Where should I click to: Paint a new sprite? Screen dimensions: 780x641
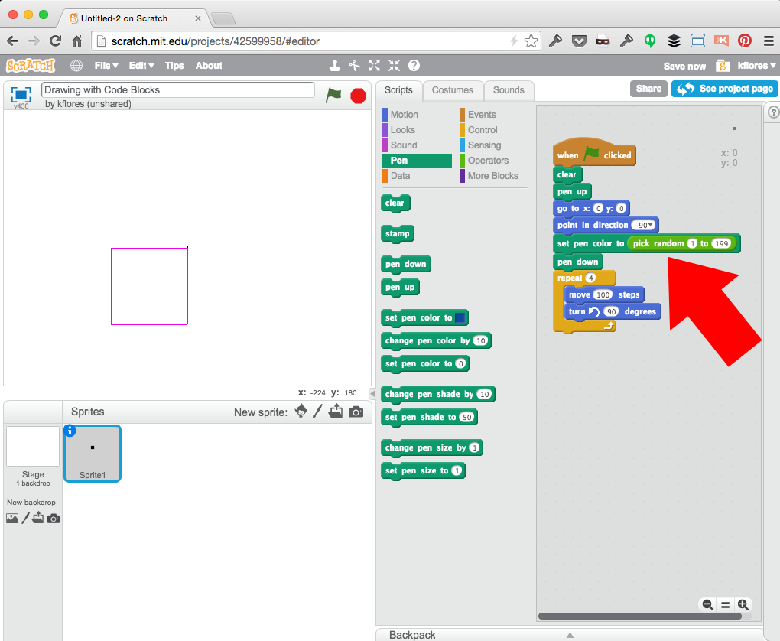(317, 412)
